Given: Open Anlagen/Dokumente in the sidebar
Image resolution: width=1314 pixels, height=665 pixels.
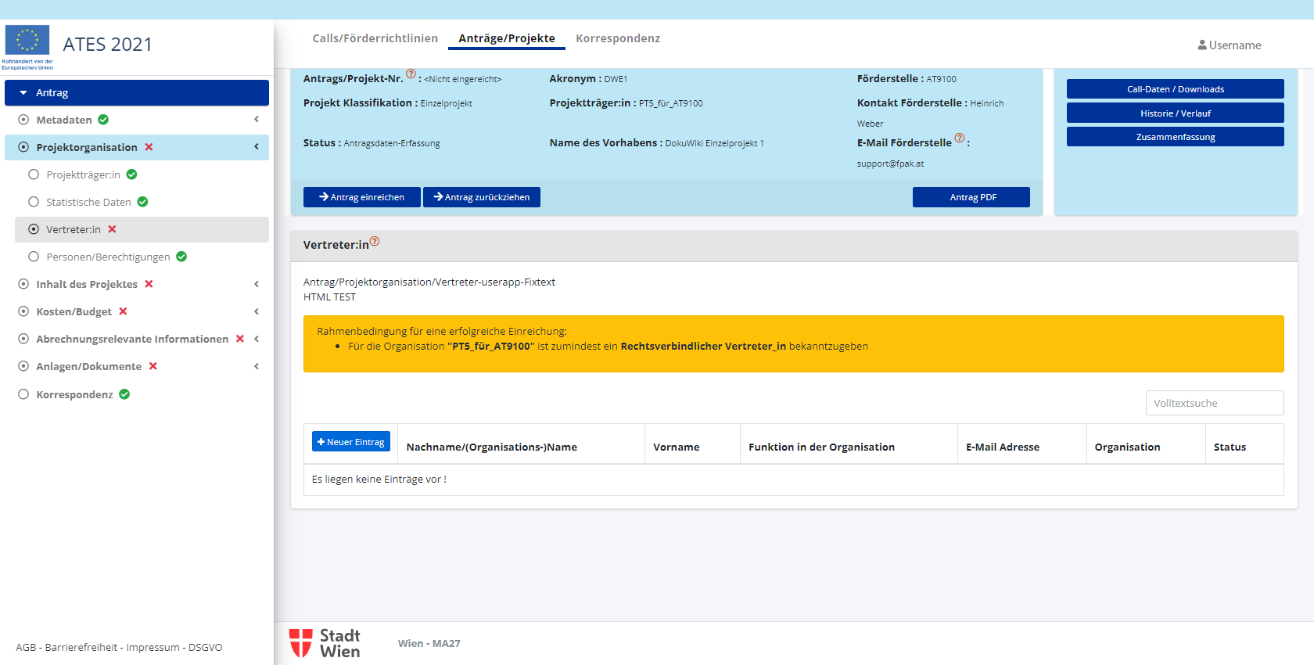Looking at the screenshot, I should [89, 366].
